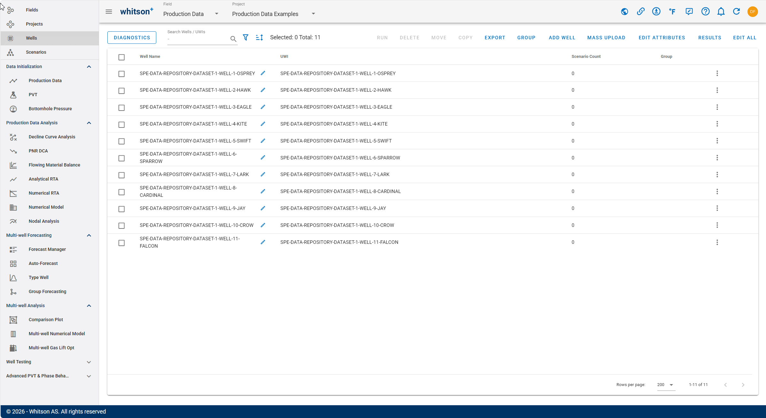The image size is (766, 418).
Task: Edit name of WELL-2-HAWK with pencil icon
Action: click(263, 90)
